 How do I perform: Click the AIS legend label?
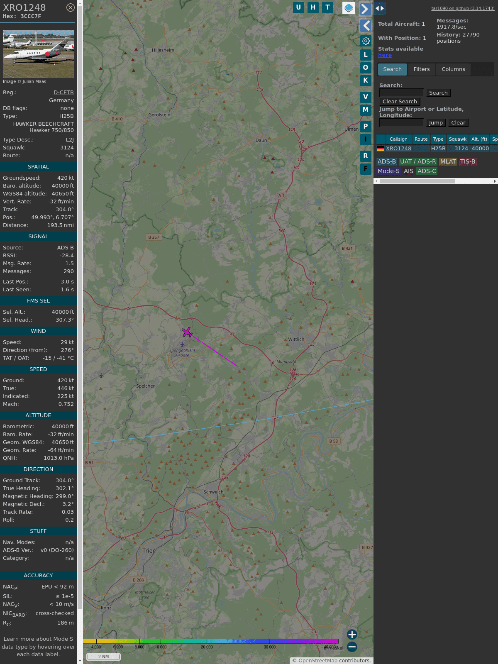click(408, 171)
